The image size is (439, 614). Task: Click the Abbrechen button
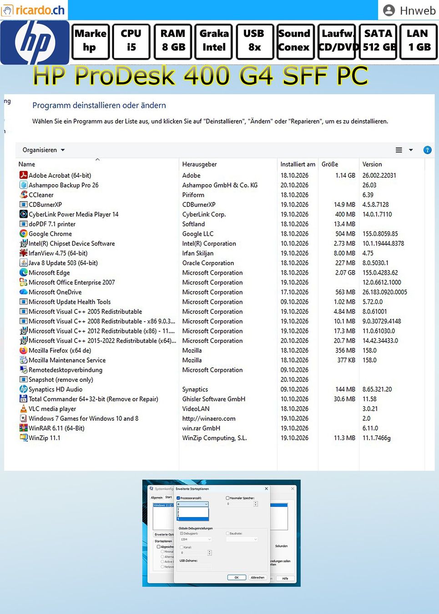pyautogui.click(x=257, y=578)
